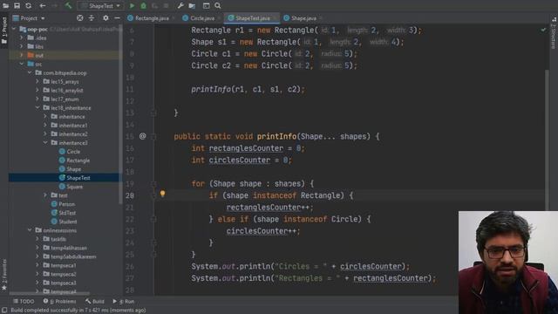Select the inheritance2 package row

pyautogui.click(x=65, y=133)
